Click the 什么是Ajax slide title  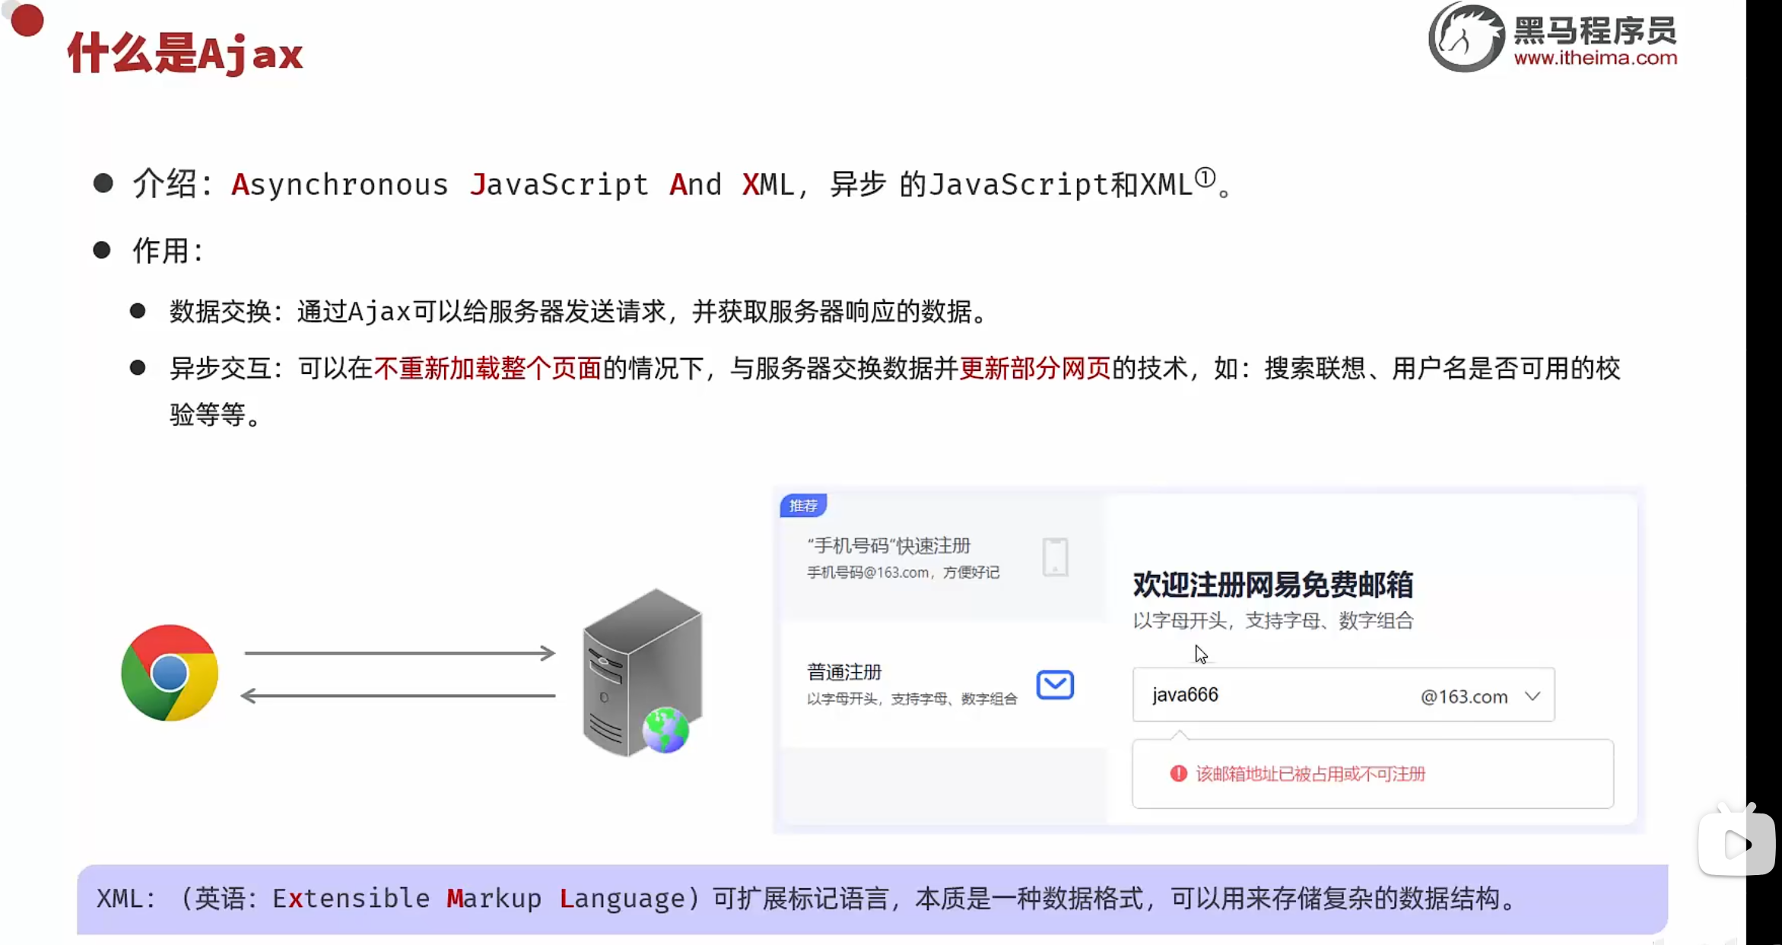185,53
